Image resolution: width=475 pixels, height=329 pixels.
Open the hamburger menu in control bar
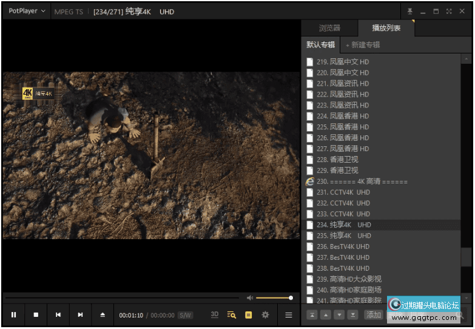coord(289,315)
